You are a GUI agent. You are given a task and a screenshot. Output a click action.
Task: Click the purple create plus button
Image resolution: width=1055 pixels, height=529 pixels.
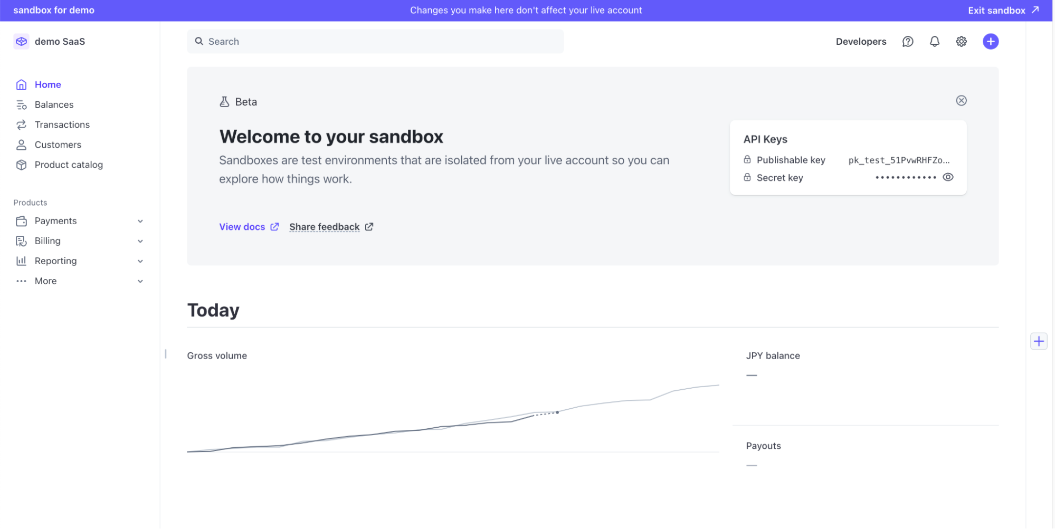990,42
